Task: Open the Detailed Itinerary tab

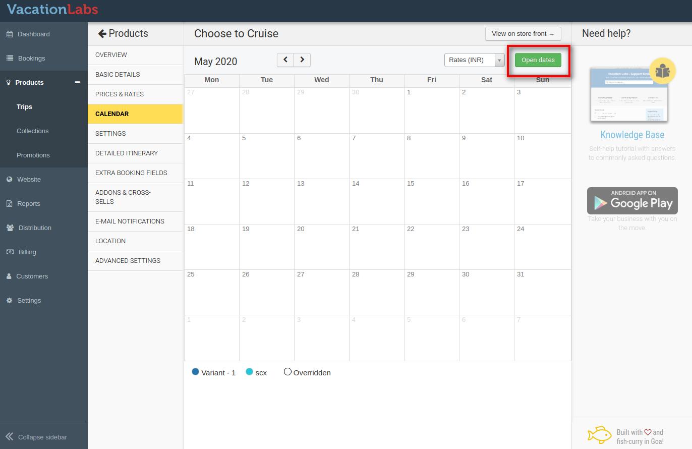Action: tap(127, 153)
